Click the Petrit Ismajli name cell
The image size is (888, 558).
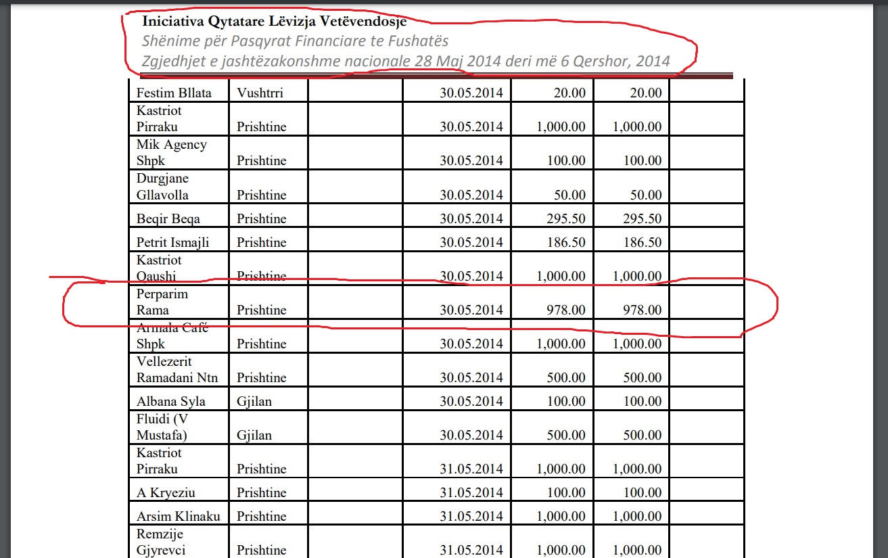click(x=172, y=243)
